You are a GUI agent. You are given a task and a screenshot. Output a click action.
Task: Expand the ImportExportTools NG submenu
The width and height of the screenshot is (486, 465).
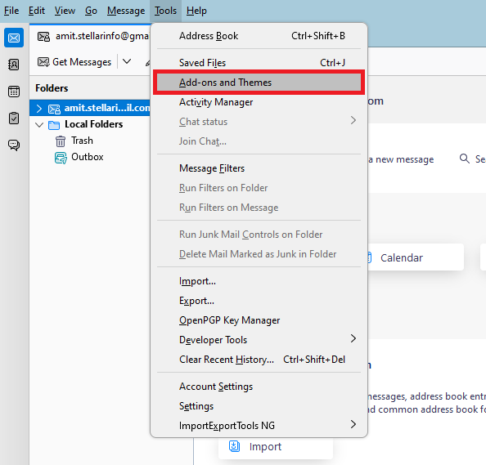353,424
